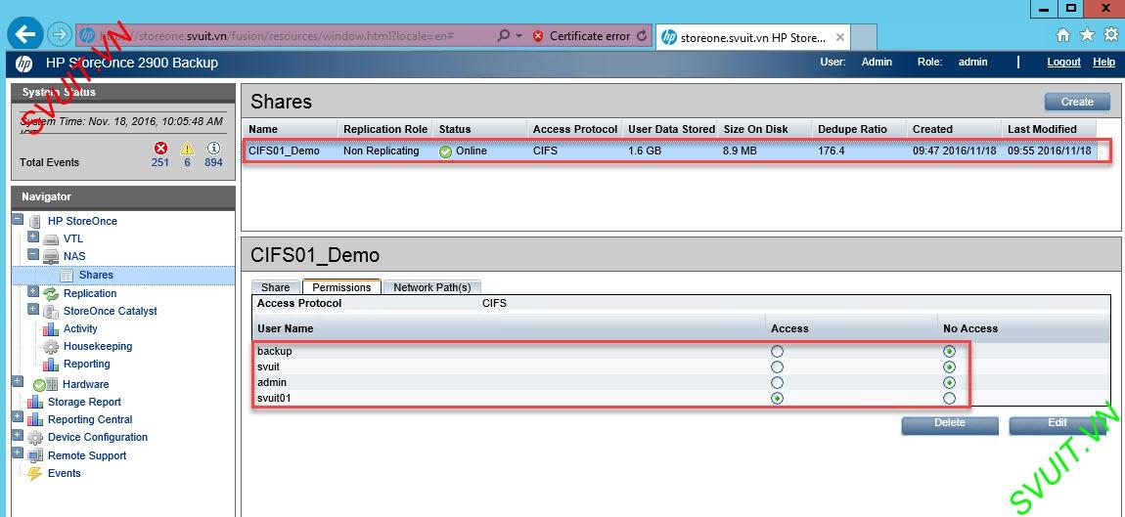This screenshot has height=517, width=1125.
Task: Open the browser Home icon
Action: 1063,35
